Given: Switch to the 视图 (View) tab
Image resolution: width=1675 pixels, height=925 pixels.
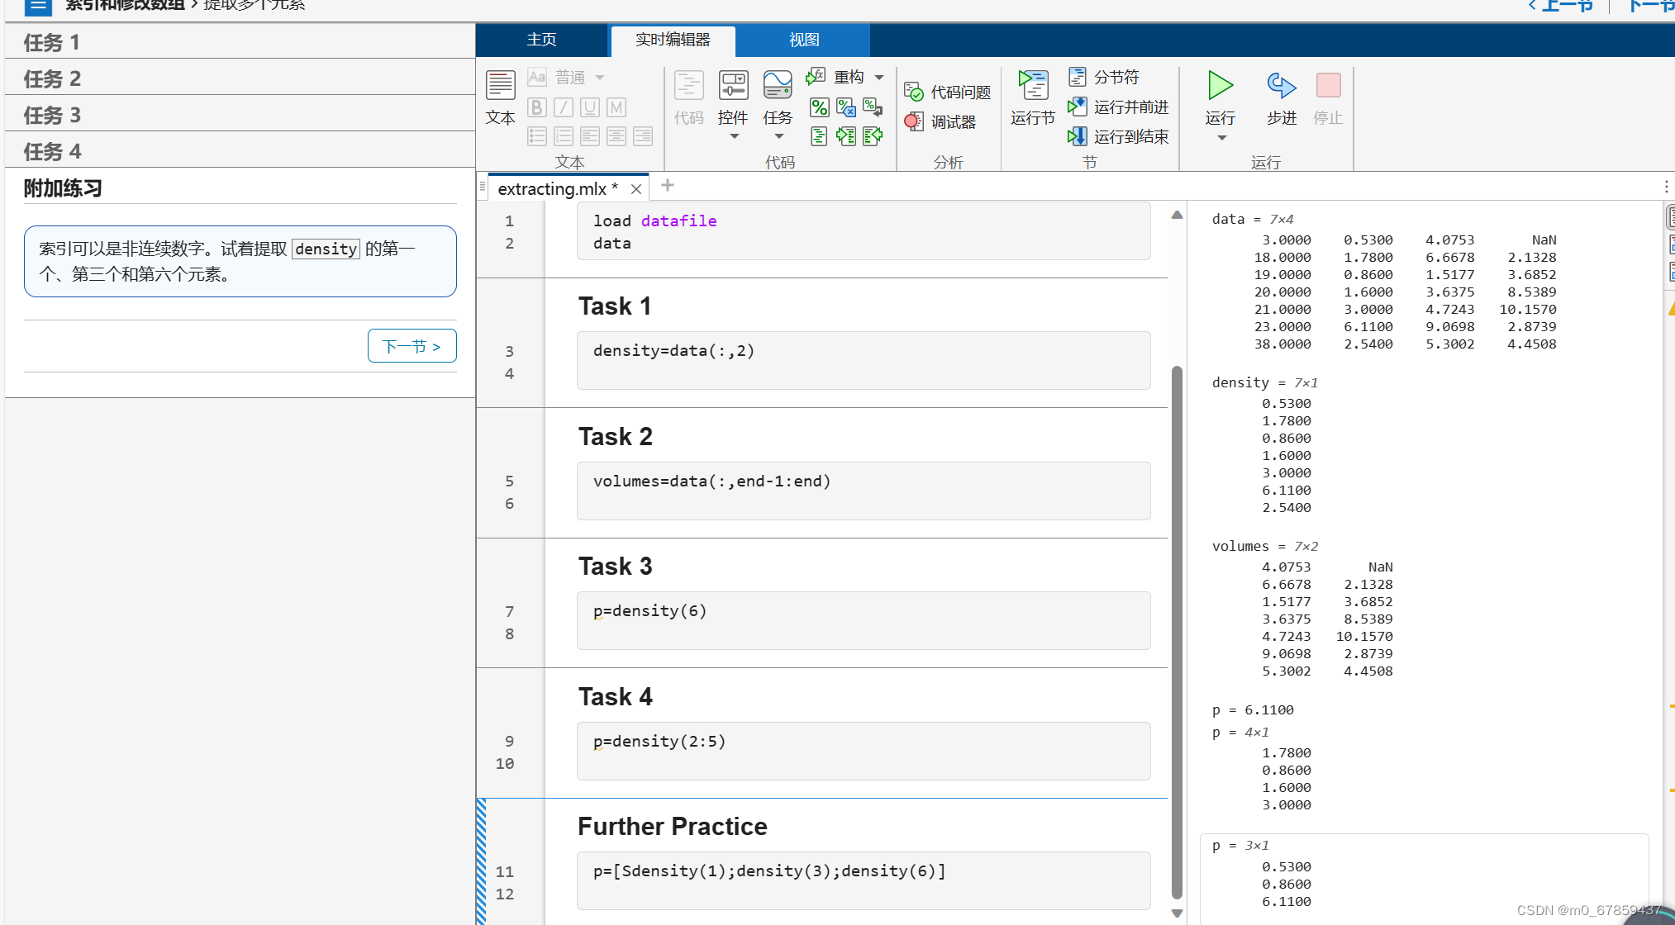Looking at the screenshot, I should 803,40.
